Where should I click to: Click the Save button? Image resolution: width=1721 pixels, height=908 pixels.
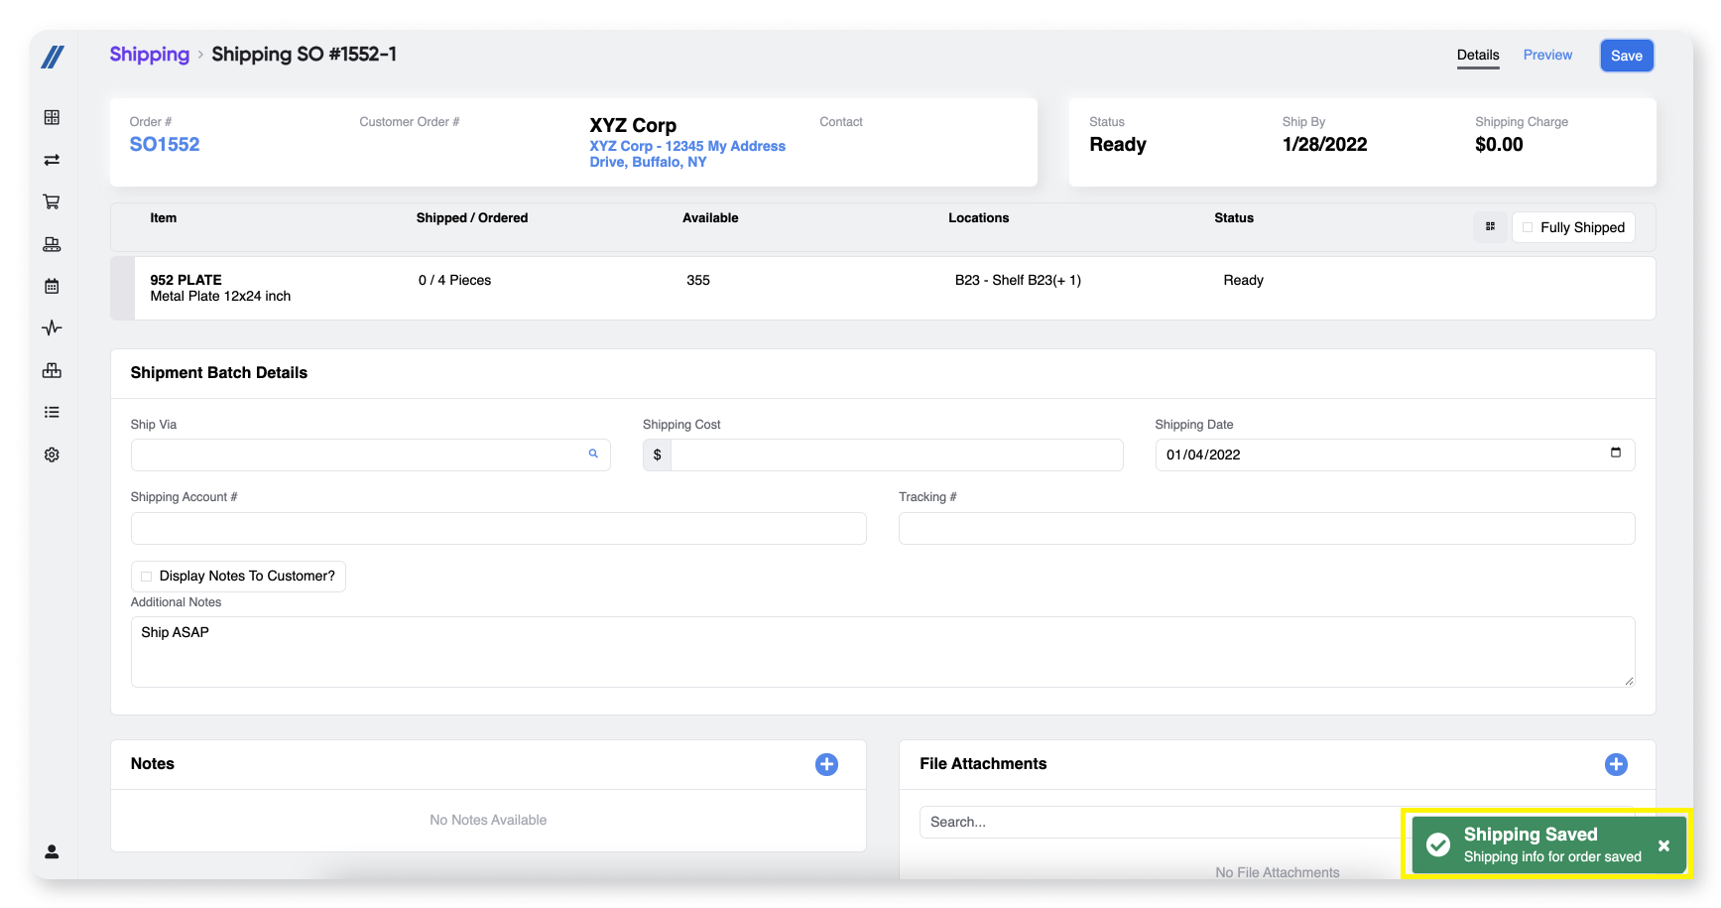tap(1626, 56)
